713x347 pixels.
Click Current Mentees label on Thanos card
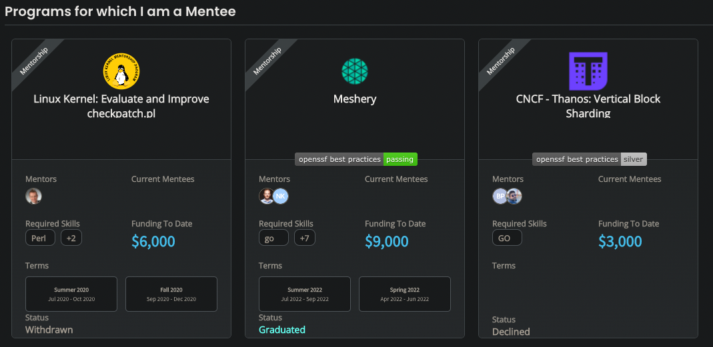(x=630, y=179)
